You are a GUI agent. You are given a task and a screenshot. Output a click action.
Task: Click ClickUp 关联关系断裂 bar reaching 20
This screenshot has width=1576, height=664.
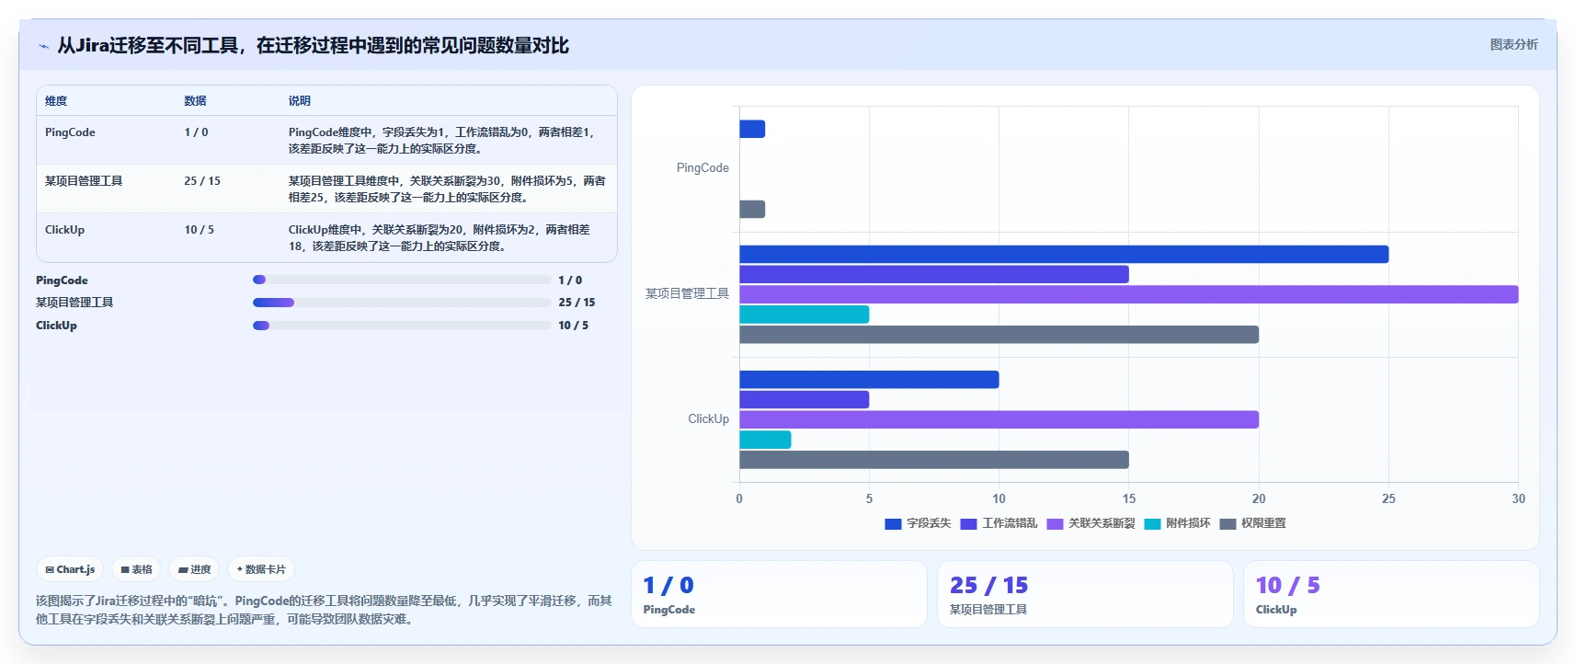tap(999, 419)
